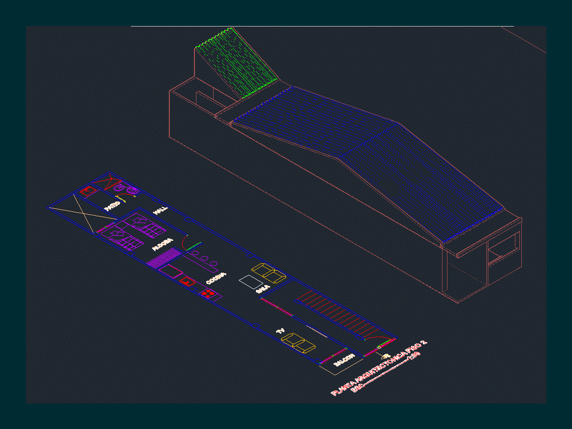The height and width of the screenshot is (429, 572).
Task: Select the white table outline near SALA
Action: coord(251,282)
